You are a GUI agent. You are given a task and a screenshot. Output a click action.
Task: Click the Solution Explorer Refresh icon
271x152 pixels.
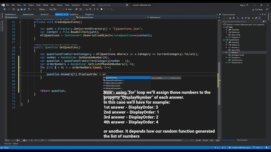[x=242, y=18]
